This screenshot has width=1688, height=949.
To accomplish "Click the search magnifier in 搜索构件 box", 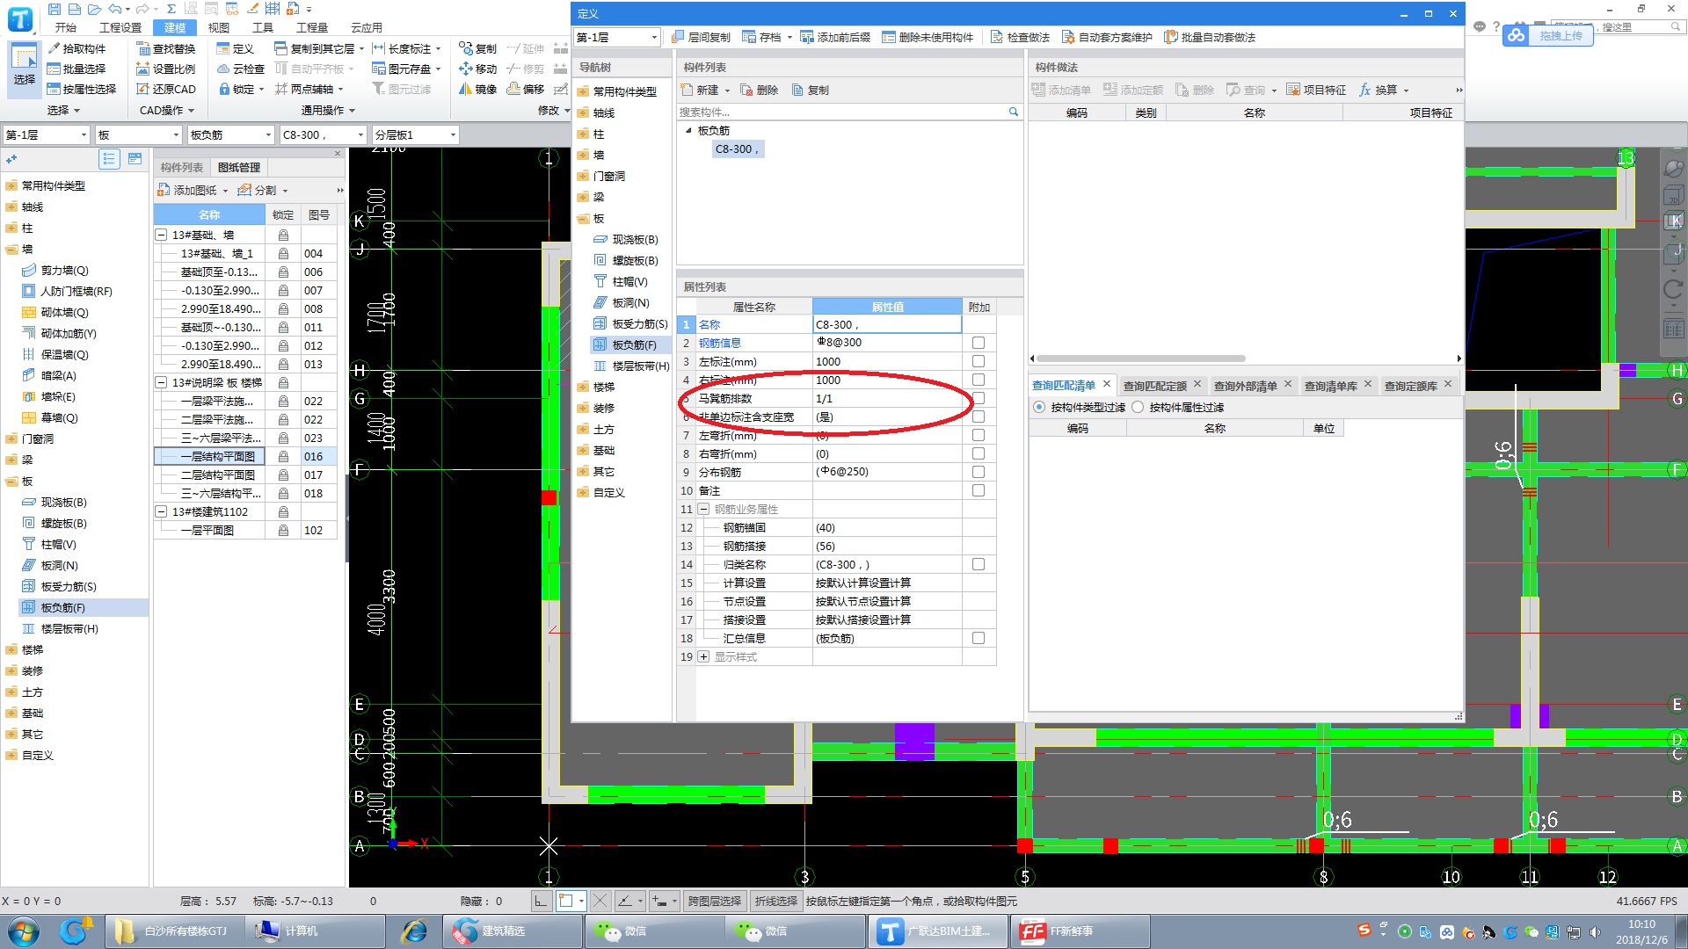I will pos(1013,112).
